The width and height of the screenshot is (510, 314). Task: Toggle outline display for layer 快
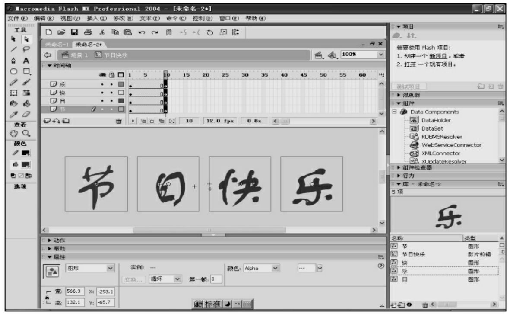click(121, 93)
